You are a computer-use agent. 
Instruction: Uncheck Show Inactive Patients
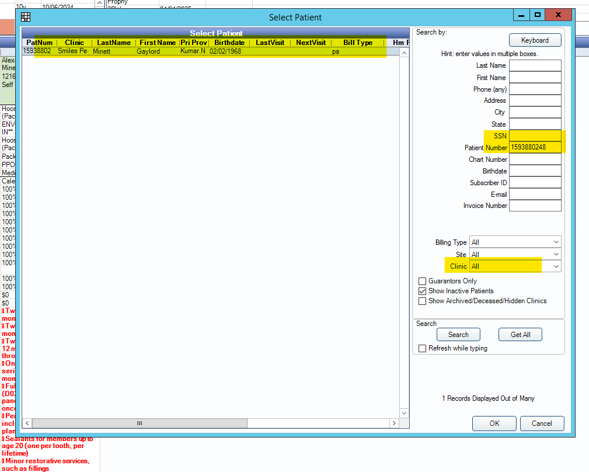tap(422, 291)
